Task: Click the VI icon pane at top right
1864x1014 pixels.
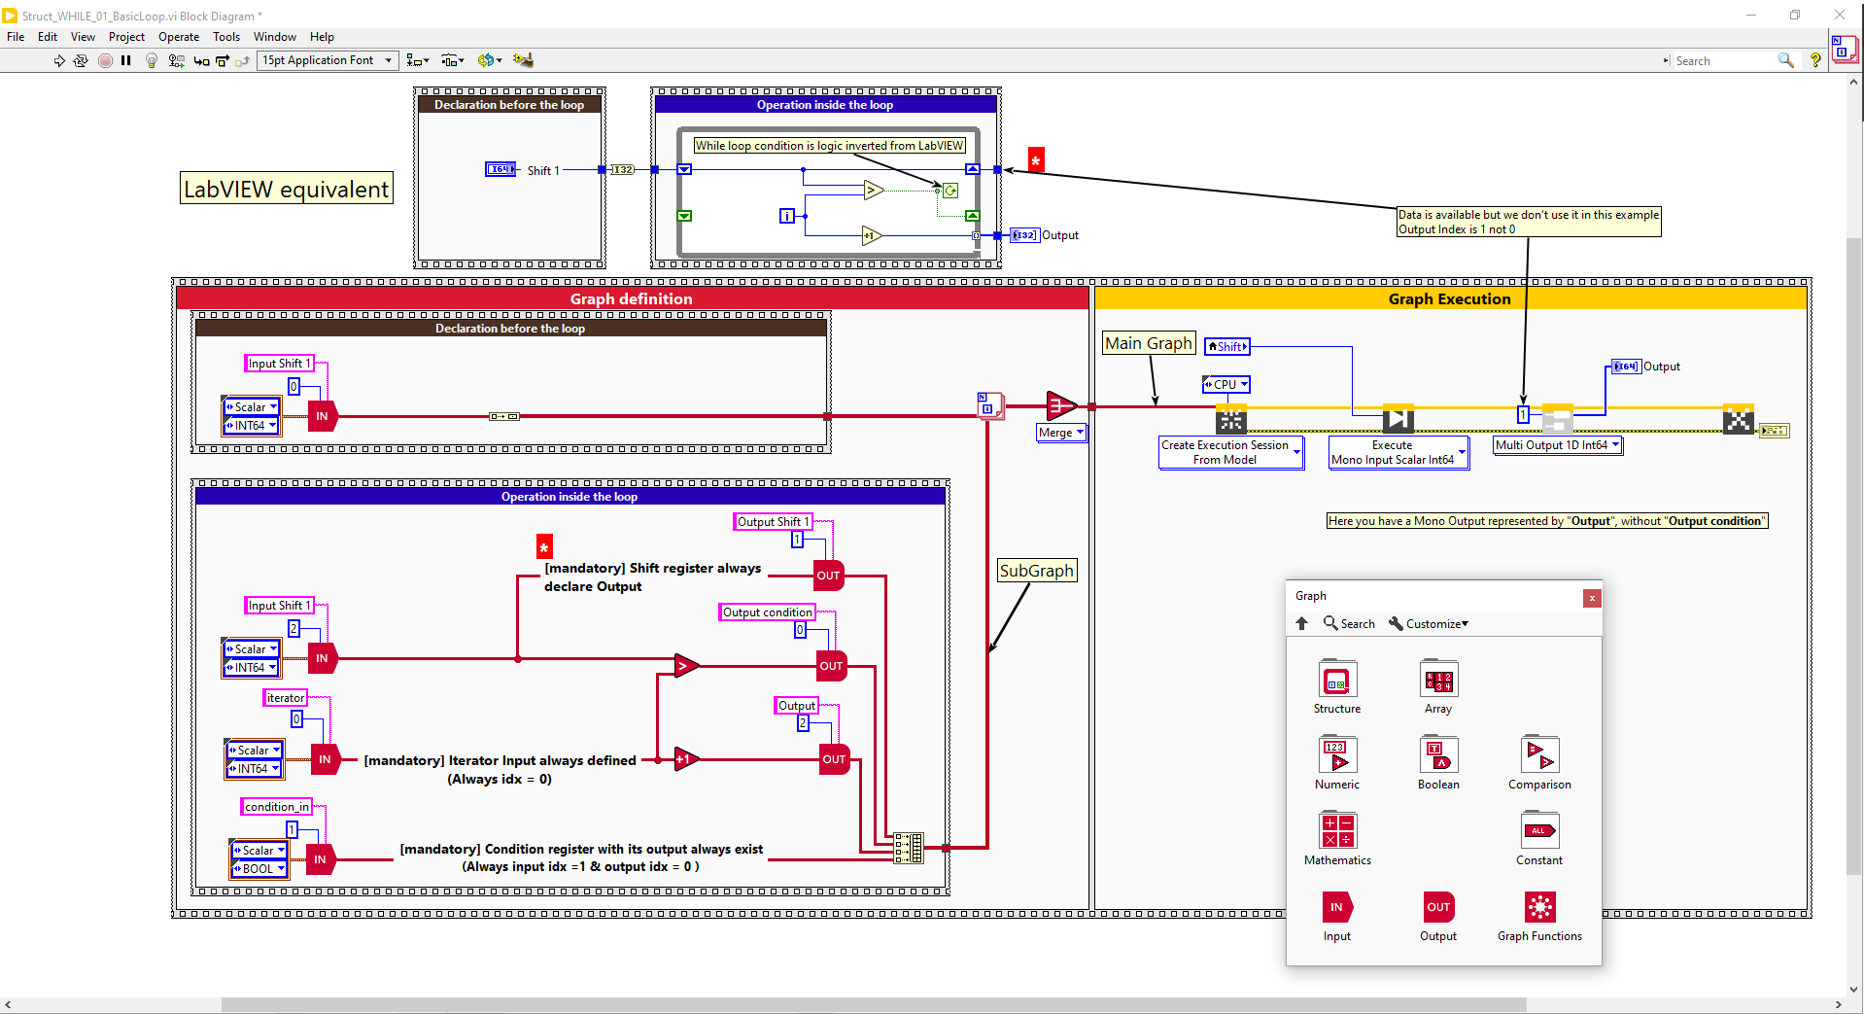Action: tap(1844, 49)
